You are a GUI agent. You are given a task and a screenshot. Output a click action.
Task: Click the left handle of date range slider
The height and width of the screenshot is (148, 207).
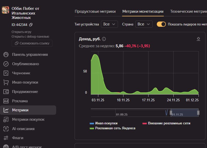(x=171, y=112)
